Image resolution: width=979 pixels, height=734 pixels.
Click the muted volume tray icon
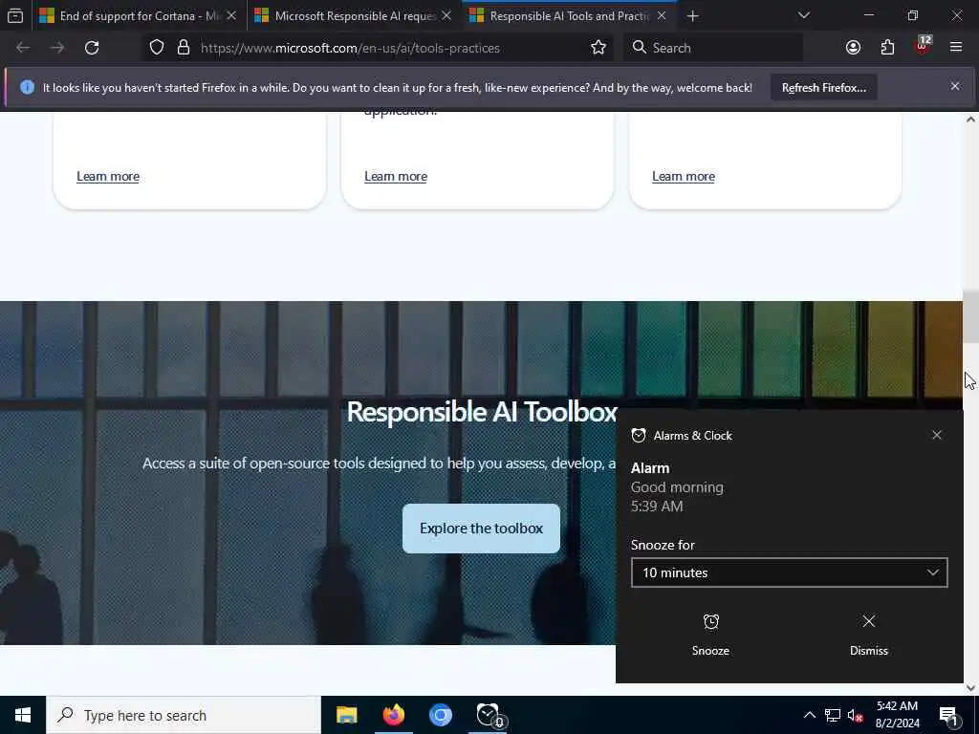[x=856, y=715]
